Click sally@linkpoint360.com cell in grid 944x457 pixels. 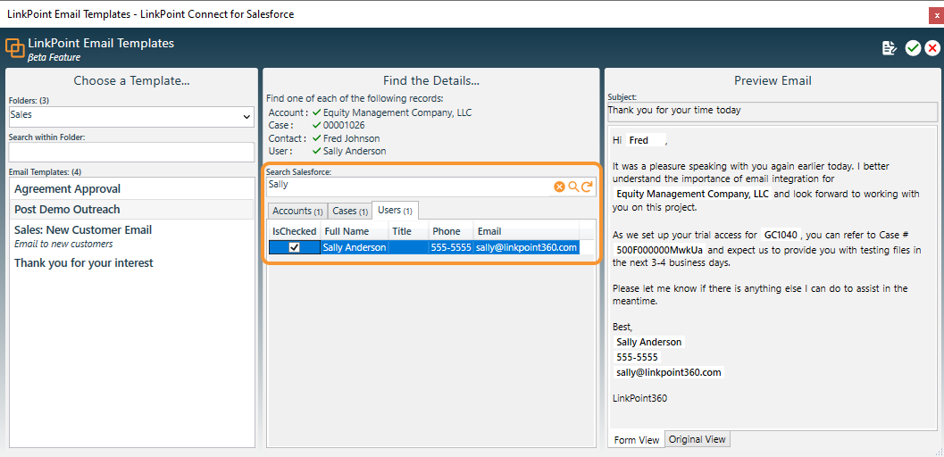point(526,247)
